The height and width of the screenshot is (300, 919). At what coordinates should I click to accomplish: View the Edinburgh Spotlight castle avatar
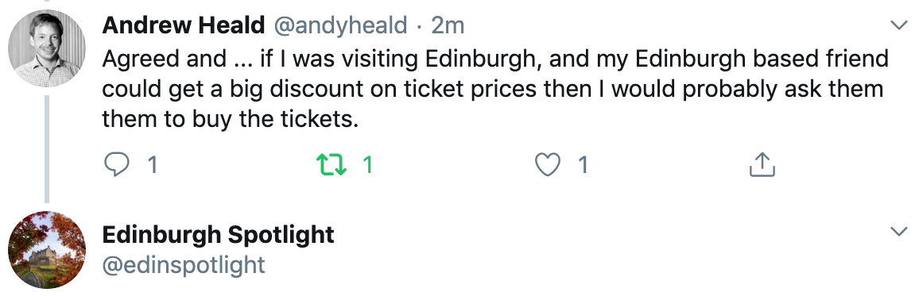pyautogui.click(x=47, y=250)
